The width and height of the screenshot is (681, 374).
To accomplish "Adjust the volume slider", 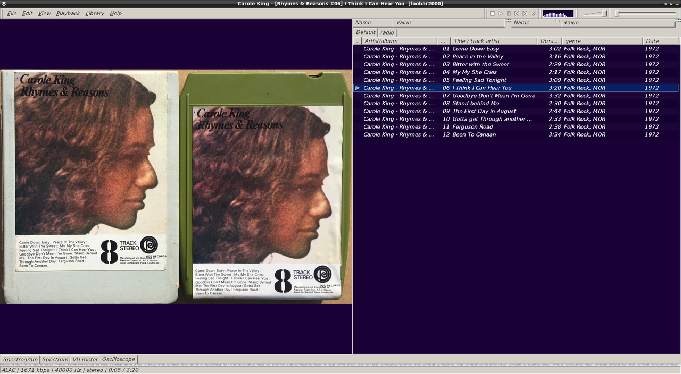I will [x=593, y=13].
